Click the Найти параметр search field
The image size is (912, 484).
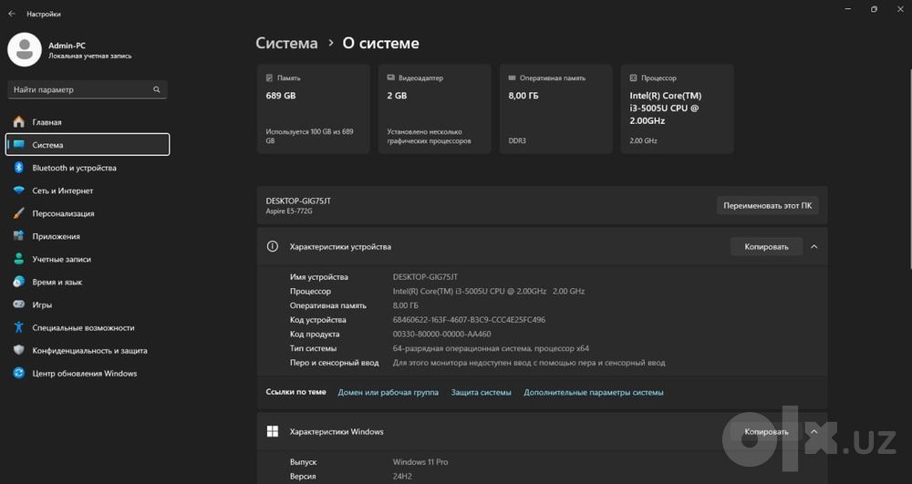[x=88, y=89]
